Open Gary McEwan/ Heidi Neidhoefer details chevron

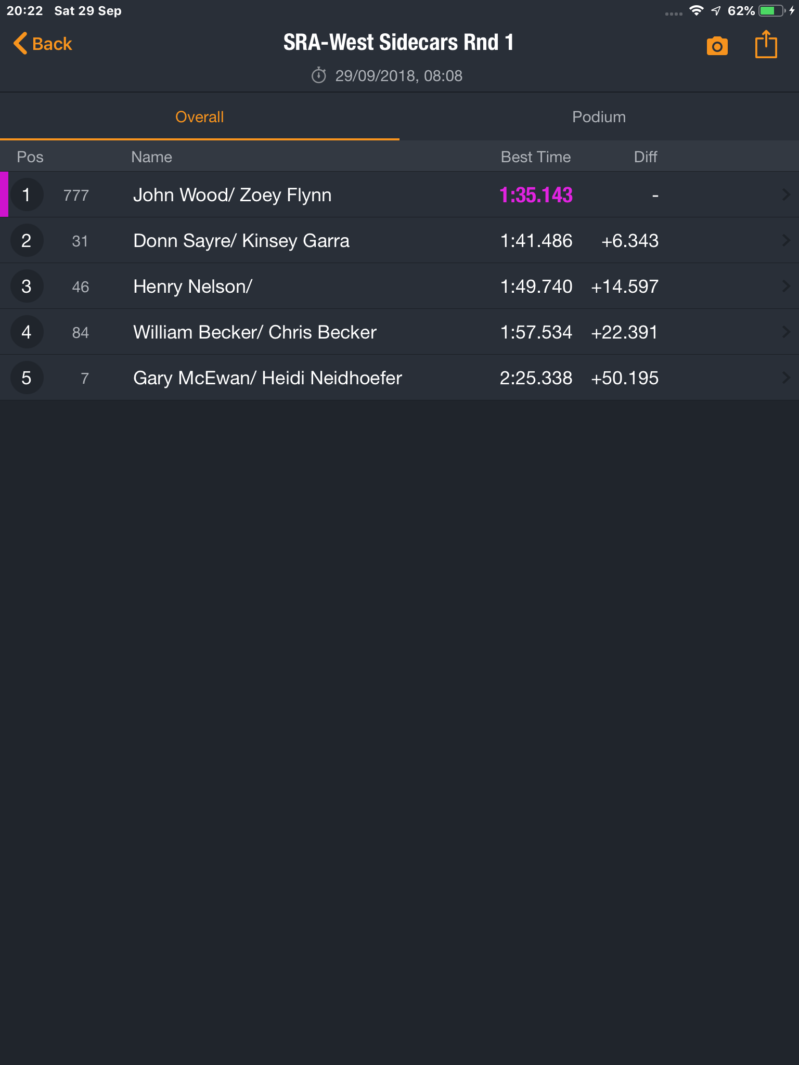click(x=786, y=378)
